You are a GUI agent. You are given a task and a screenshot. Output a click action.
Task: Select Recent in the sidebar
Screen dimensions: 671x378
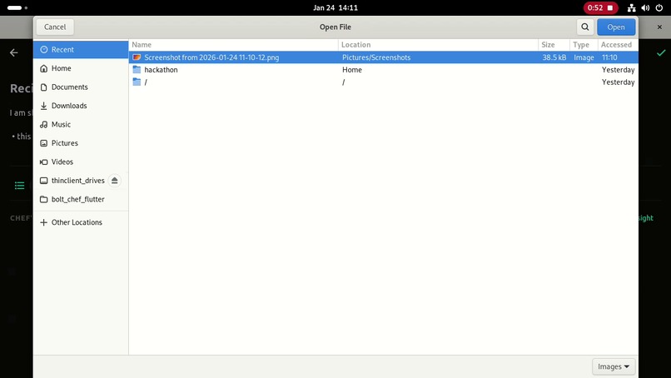[x=81, y=50]
